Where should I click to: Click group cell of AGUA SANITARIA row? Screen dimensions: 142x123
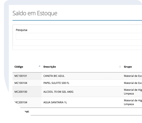pos(133,102)
